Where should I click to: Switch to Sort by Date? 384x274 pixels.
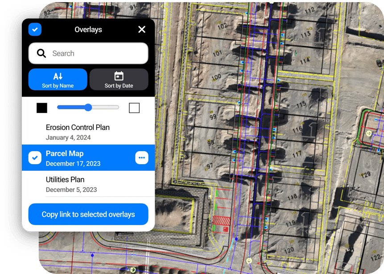tap(119, 79)
